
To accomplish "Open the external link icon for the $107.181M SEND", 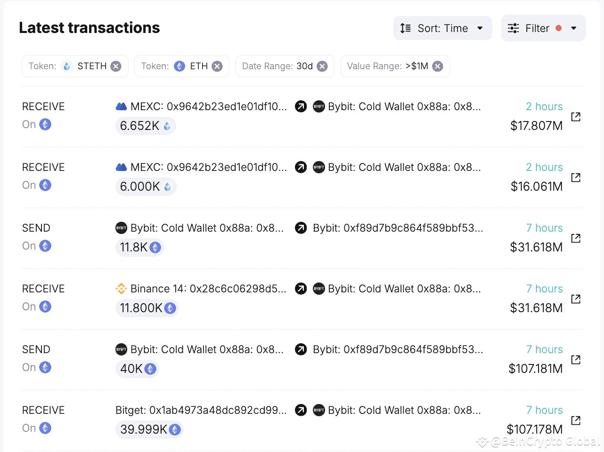I will (x=576, y=360).
